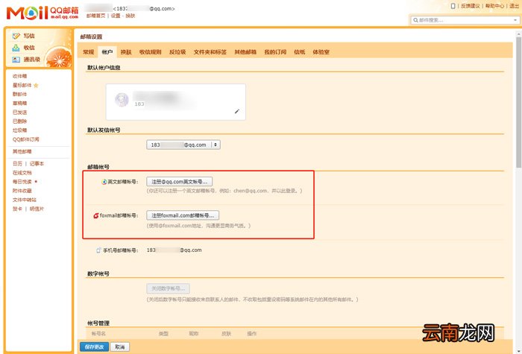Screen dimensions: 522x354
Task: Open the 星标邮件 folder
Action: point(22,86)
